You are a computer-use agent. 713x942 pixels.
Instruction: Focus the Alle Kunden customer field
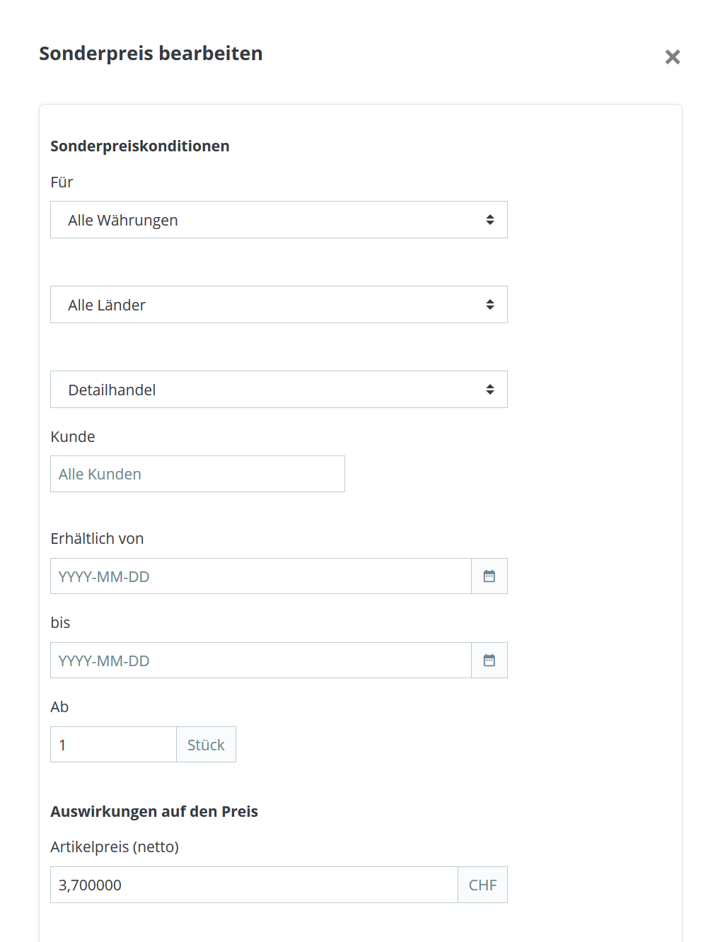197,474
